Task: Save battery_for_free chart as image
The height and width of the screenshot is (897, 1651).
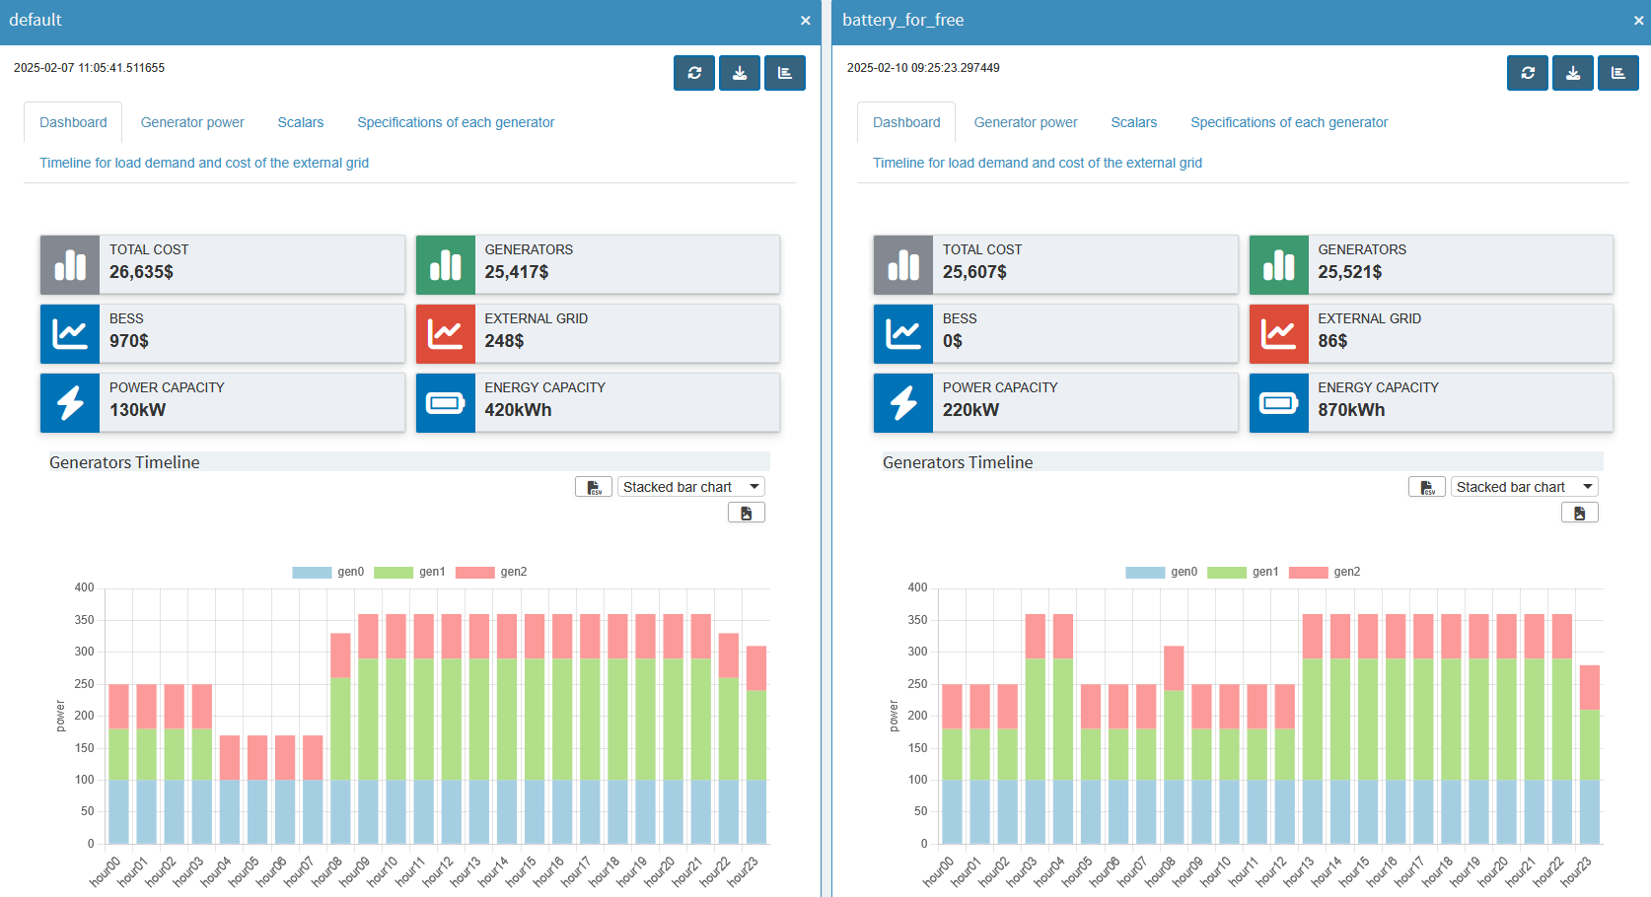Action: pyautogui.click(x=1580, y=512)
